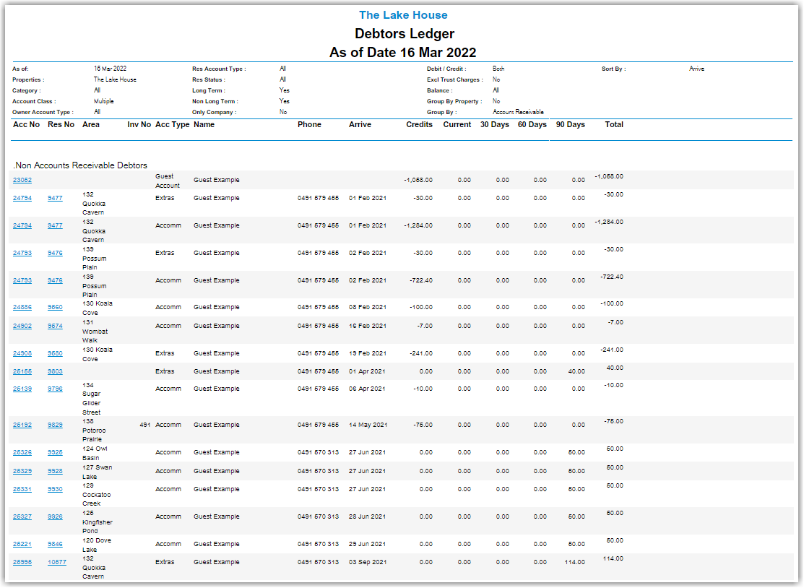
Task: Open reservation link in the 08 Feb 2021 row
Action: coord(55,308)
